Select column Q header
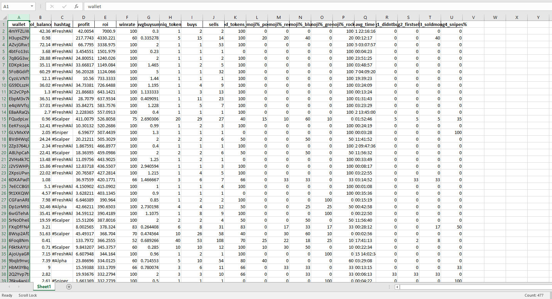Image resolution: width=552 pixels, height=299 pixels. (x=365, y=18)
